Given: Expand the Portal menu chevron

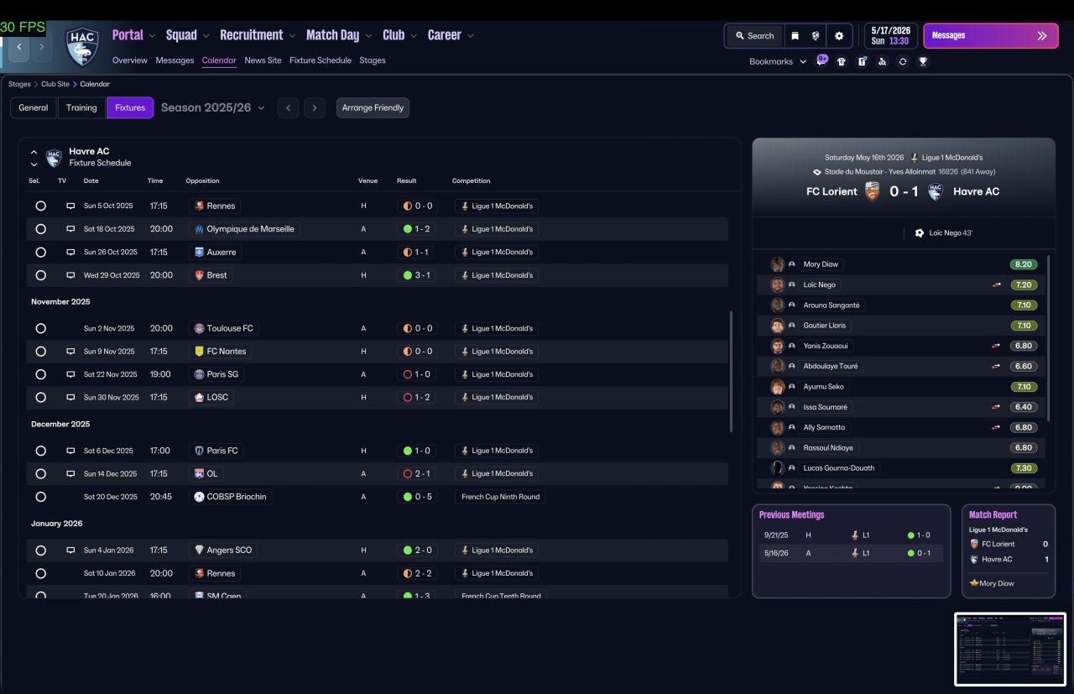Looking at the screenshot, I should [x=152, y=35].
